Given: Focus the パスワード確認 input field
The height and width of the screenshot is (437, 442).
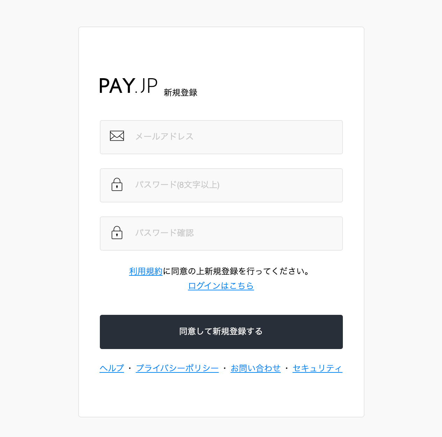Looking at the screenshot, I should 221,234.
